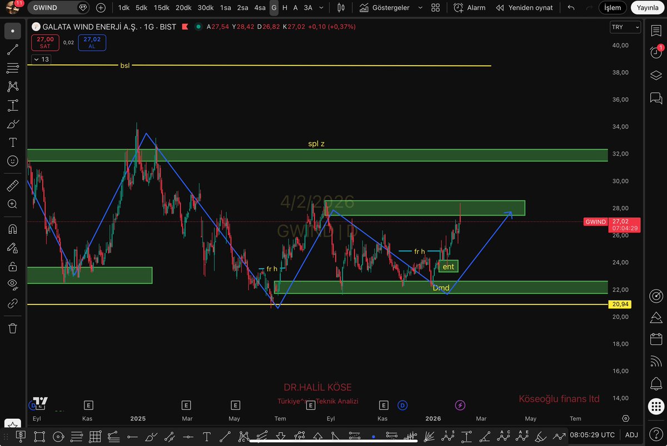Open the bell notifications panel
Screen dimensions: 667x446
(656, 384)
